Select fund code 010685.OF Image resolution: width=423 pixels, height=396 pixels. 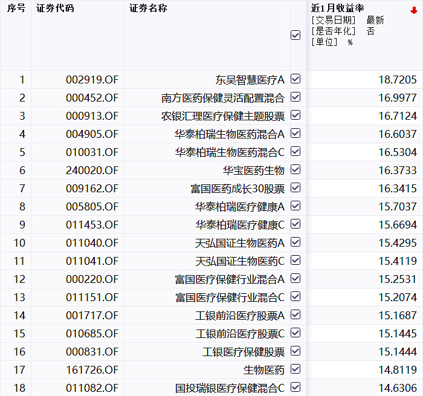coord(92,334)
